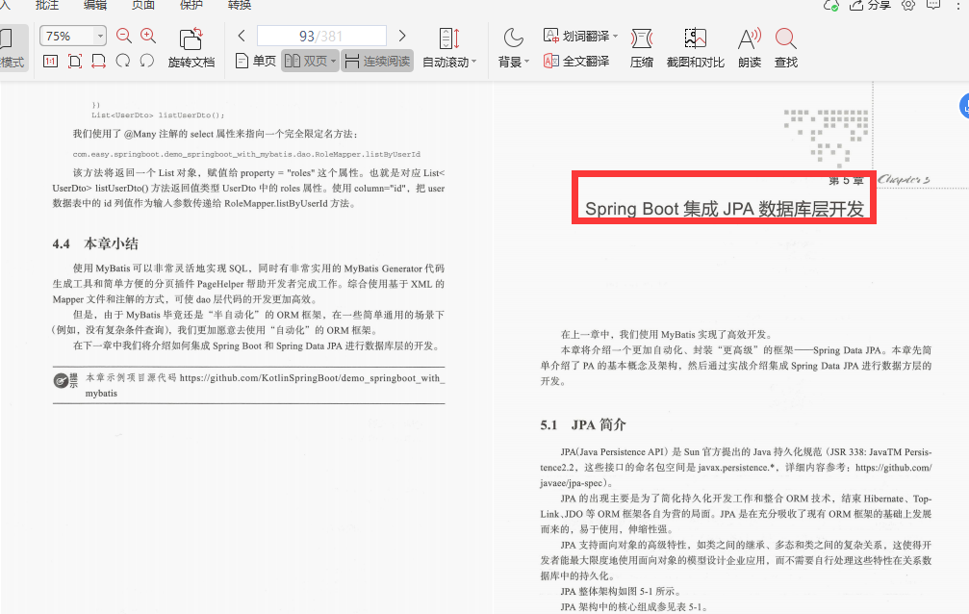Toggle 连续阅读 continuous reading mode
This screenshot has height=614, width=969.
[377, 62]
